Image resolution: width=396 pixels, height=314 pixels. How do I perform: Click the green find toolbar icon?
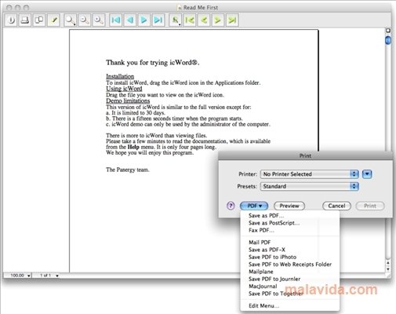[176, 20]
